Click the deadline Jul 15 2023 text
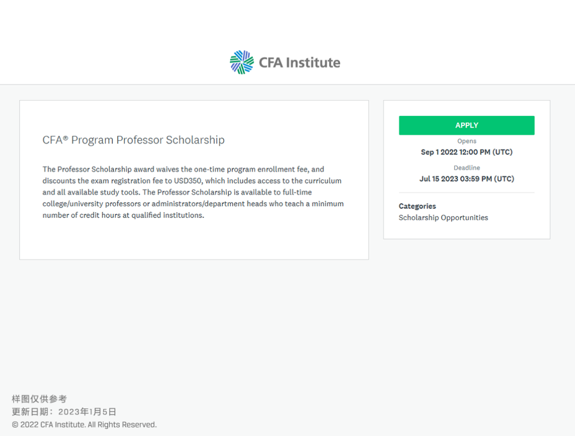The height and width of the screenshot is (436, 575). tap(466, 179)
